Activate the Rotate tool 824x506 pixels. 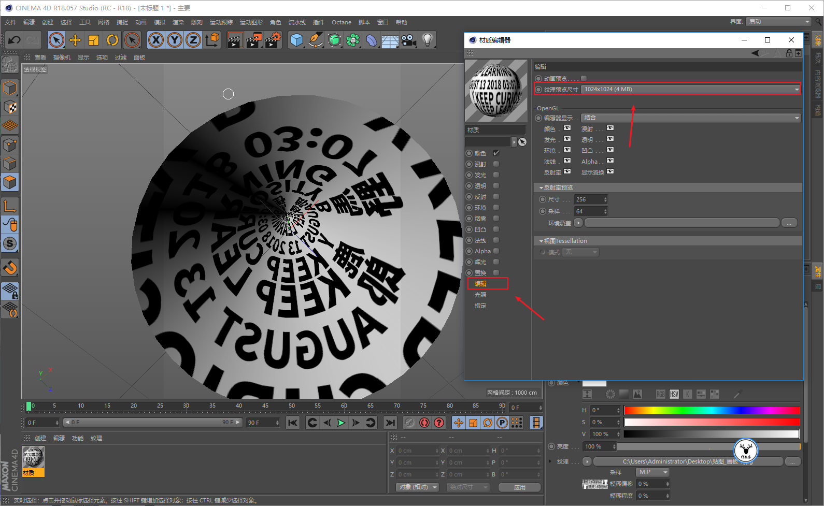[112, 40]
